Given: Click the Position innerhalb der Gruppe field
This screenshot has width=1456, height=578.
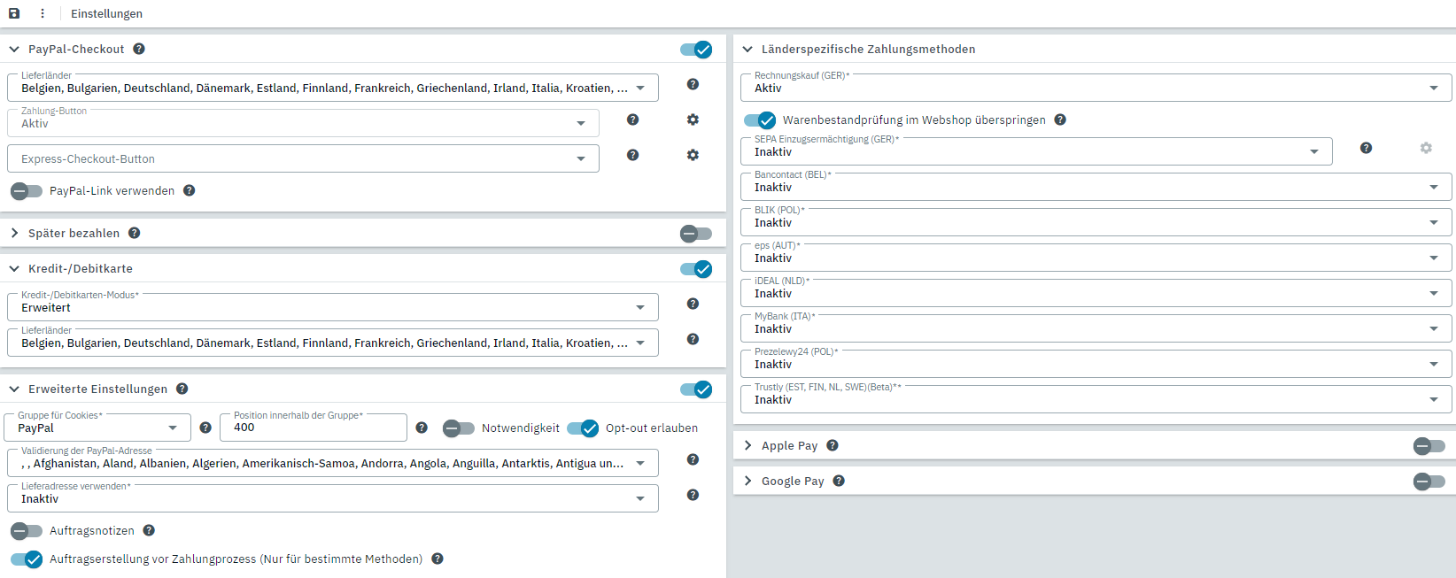Looking at the screenshot, I should click(314, 428).
